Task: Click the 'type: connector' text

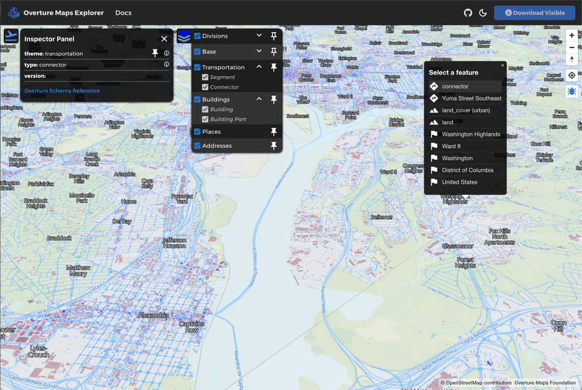Action: pos(45,64)
